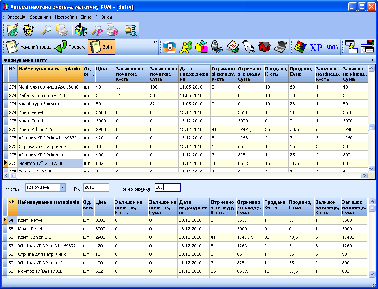Select Кабель для порта USB cell
378x289 pixels.
50,95
